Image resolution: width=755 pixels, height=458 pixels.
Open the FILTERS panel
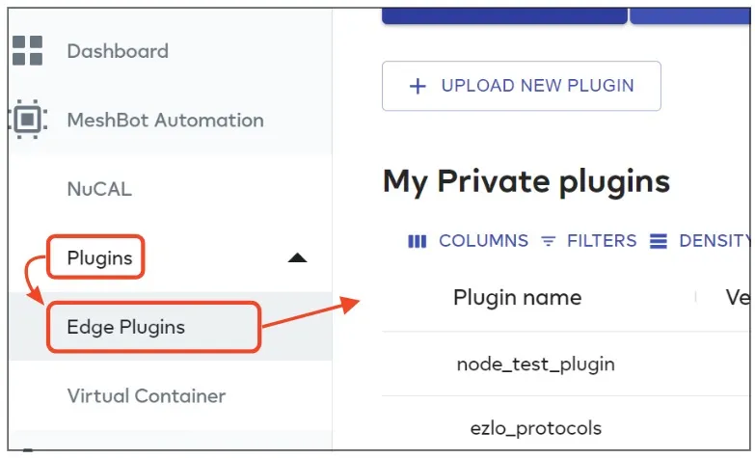point(588,241)
